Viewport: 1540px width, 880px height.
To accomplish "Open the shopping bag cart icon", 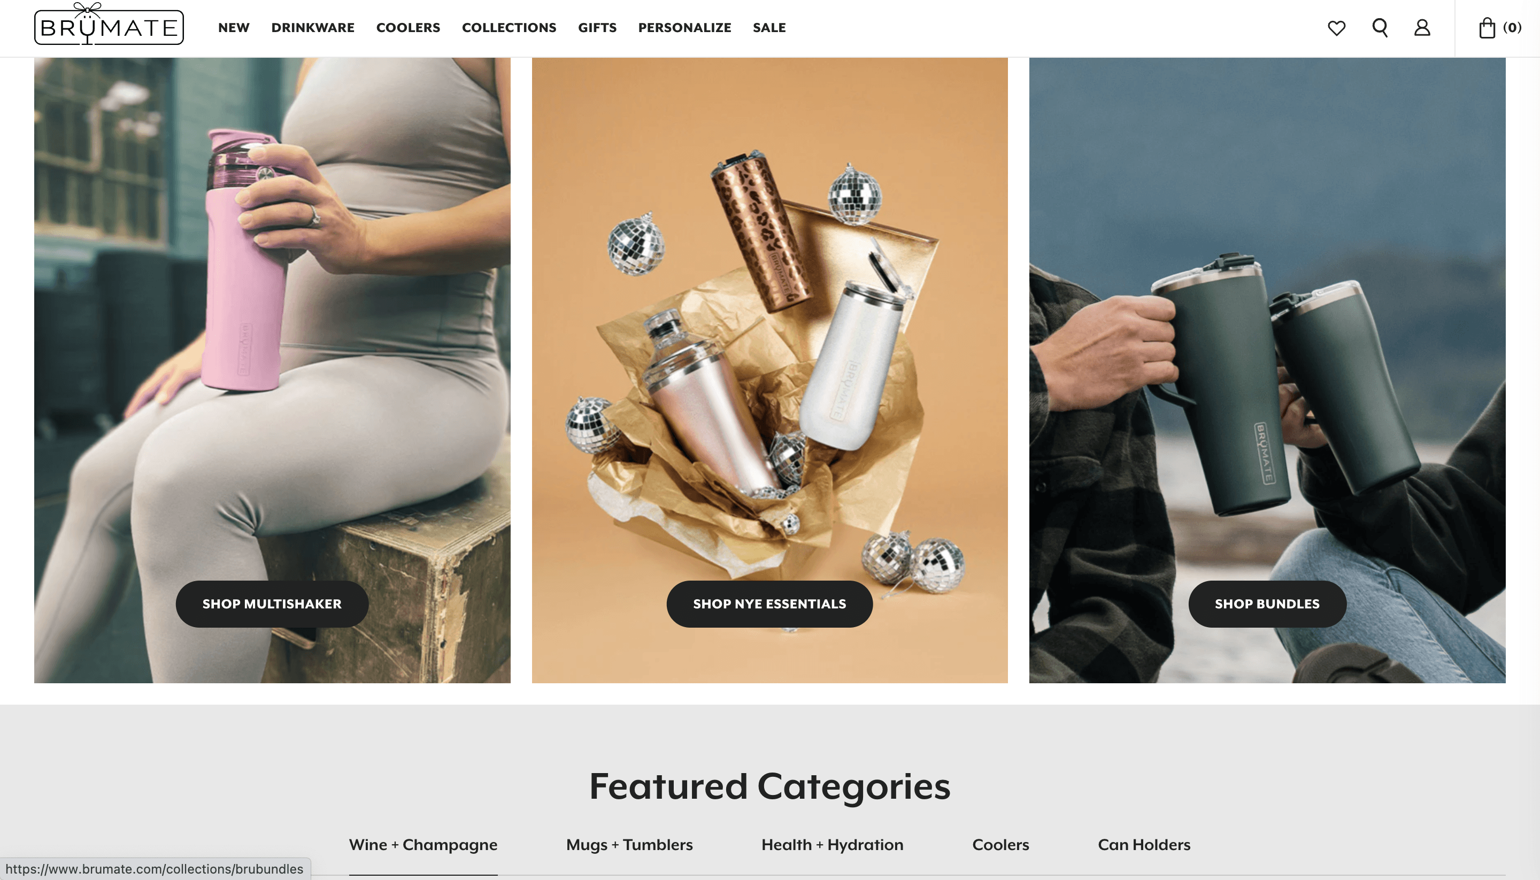I will click(1499, 28).
